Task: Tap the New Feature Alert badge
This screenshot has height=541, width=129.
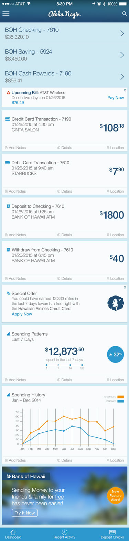Action: (x=115, y=496)
